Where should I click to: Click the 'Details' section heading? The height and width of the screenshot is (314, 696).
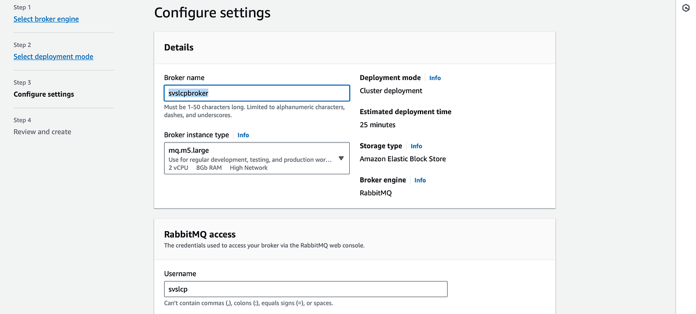(x=179, y=48)
